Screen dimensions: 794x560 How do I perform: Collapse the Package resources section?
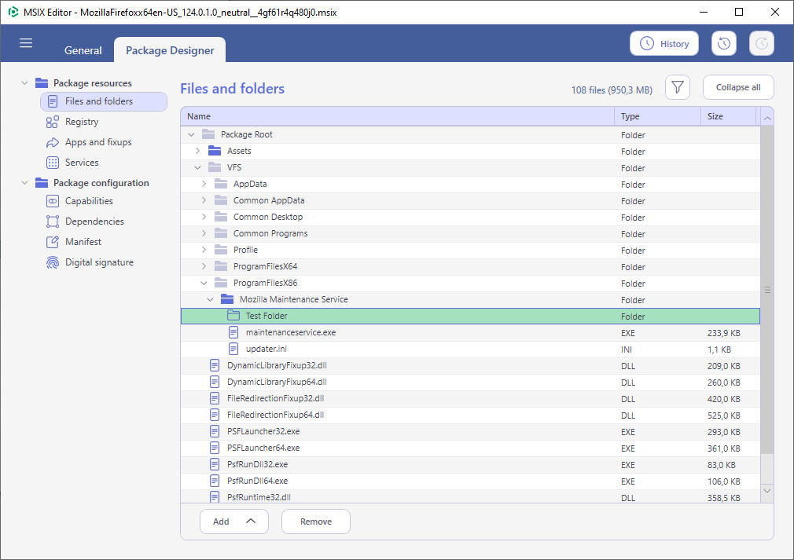24,83
